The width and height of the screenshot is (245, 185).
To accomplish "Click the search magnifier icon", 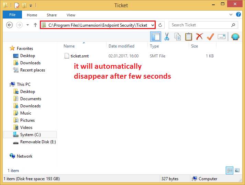I will click(233, 25).
